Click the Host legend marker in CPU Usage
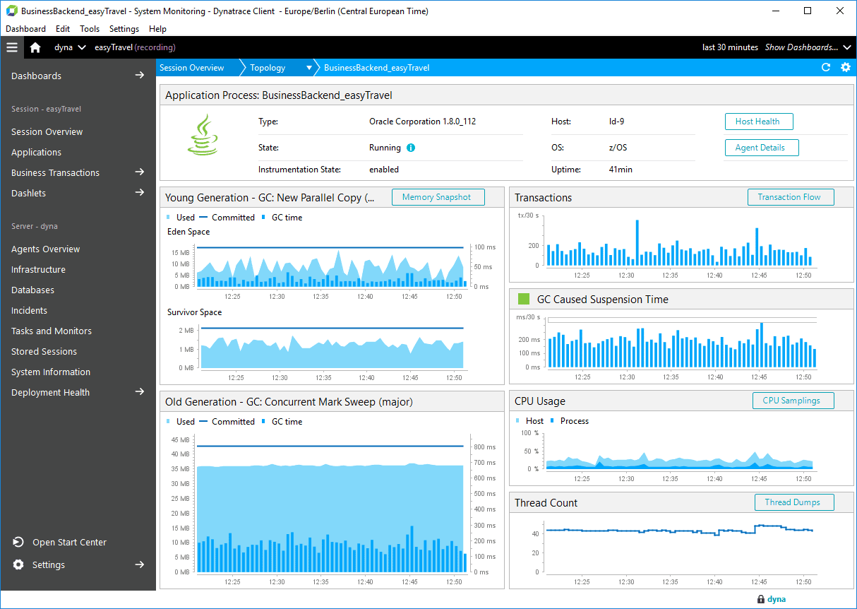 (518, 421)
